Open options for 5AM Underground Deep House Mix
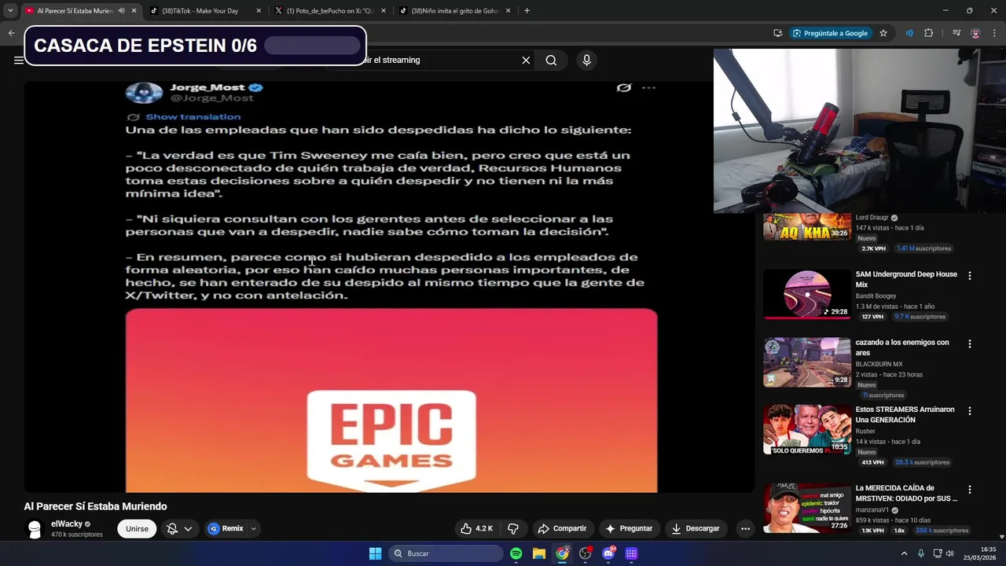1006x566 pixels. point(969,276)
